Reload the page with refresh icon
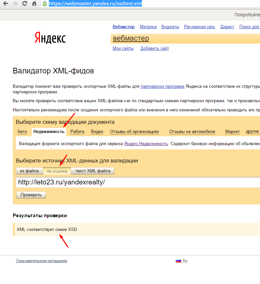 coord(25,4)
